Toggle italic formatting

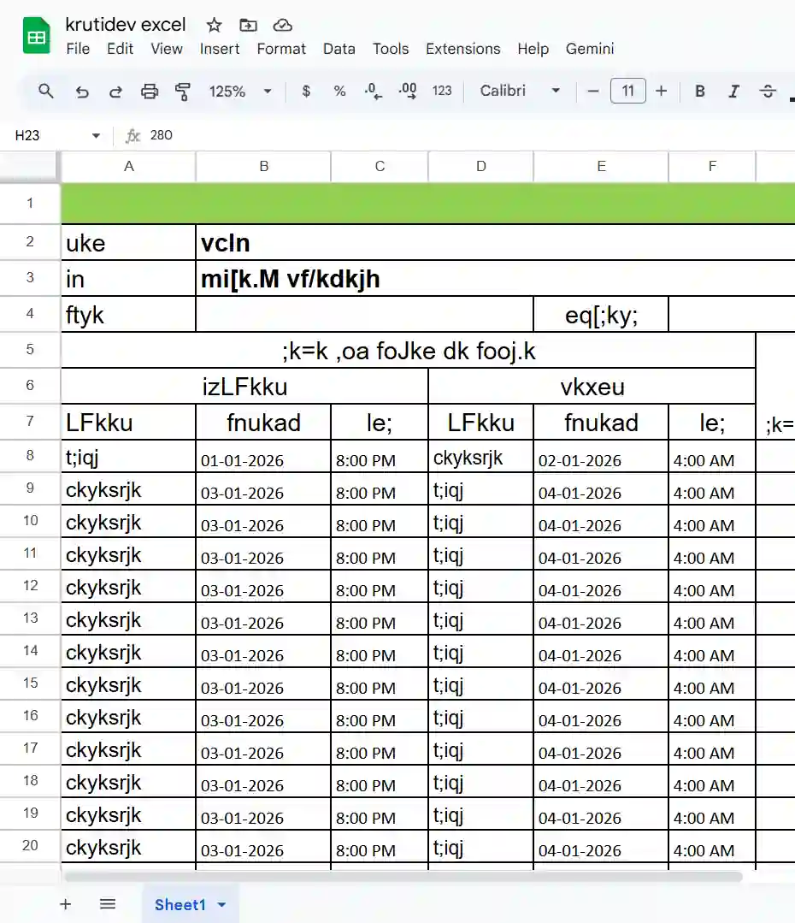[x=733, y=91]
